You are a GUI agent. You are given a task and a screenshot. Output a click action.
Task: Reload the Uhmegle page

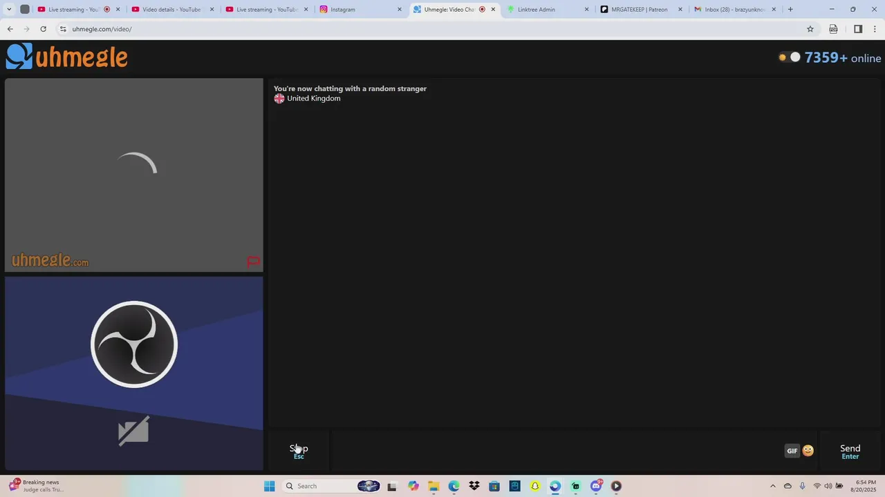tap(43, 29)
